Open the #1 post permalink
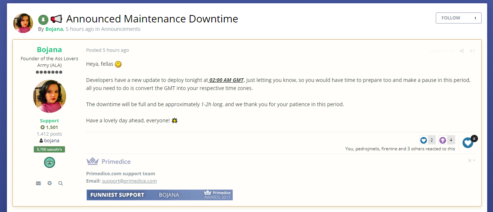Screen dimensions: 493x212 pos(472,51)
